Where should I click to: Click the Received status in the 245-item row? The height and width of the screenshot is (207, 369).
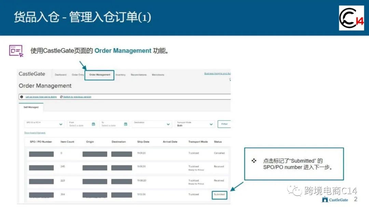click(x=219, y=166)
